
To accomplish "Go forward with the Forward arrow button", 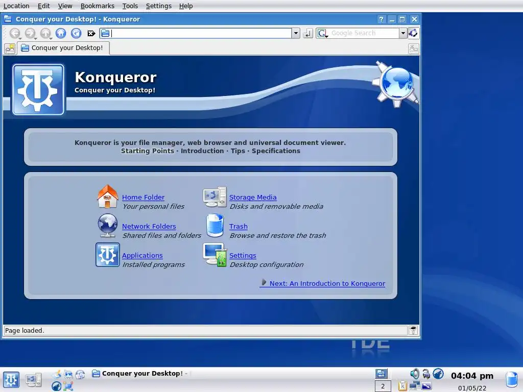I will [x=30, y=33].
